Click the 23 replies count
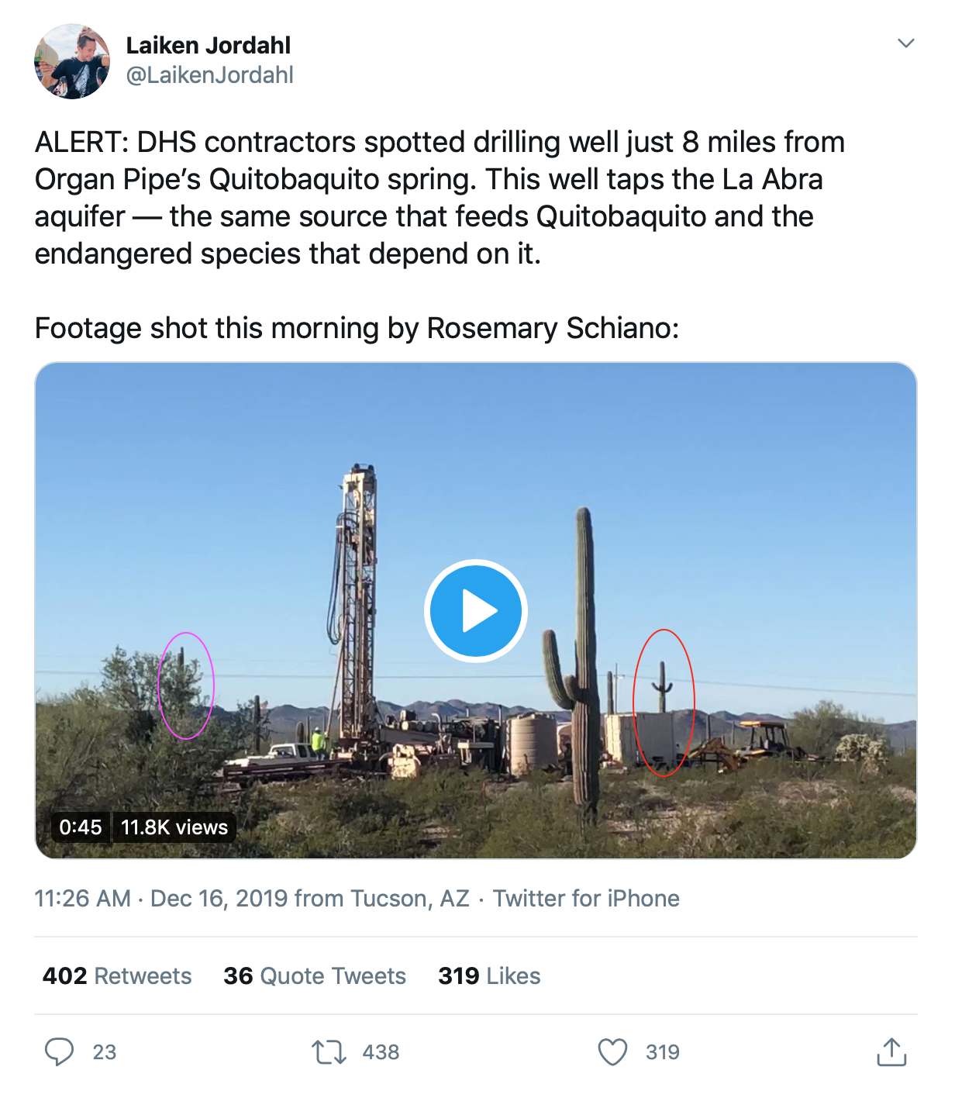 [x=105, y=1052]
